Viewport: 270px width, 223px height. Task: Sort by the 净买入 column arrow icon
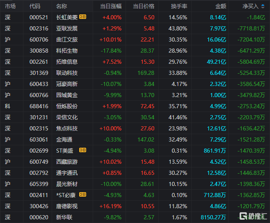pyautogui.click(x=263, y=7)
